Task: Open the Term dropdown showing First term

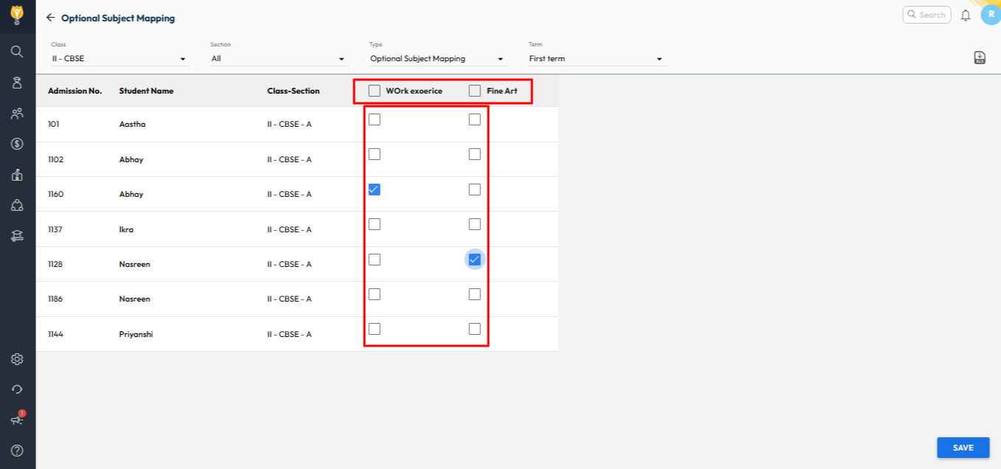Action: click(x=596, y=59)
